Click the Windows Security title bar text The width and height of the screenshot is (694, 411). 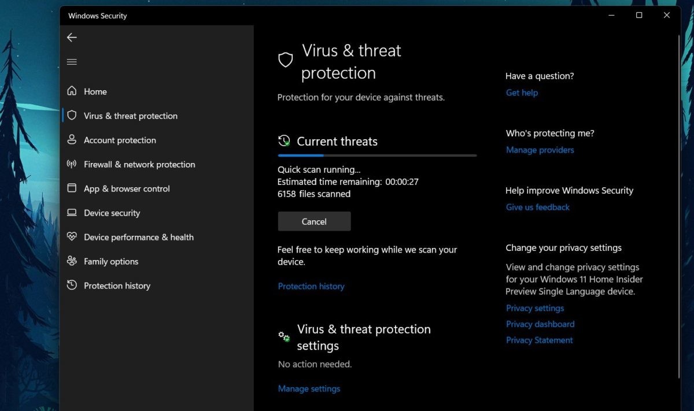(98, 16)
